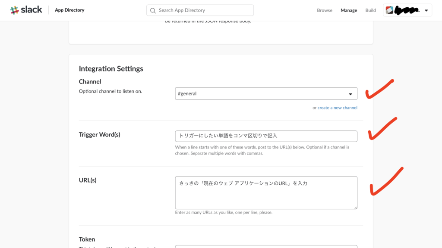
Task: Open the App Directory link
Action: coord(69,10)
